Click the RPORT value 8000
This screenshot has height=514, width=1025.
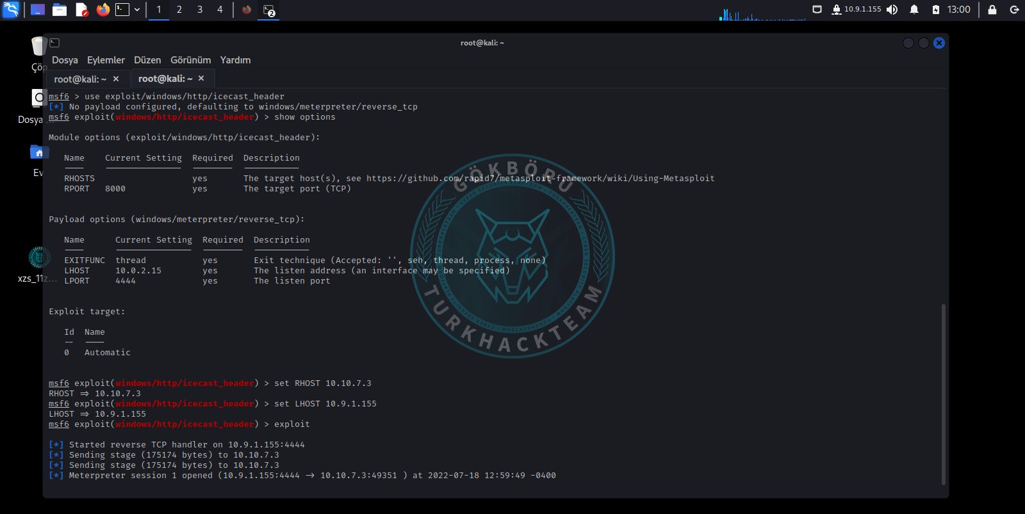point(115,189)
